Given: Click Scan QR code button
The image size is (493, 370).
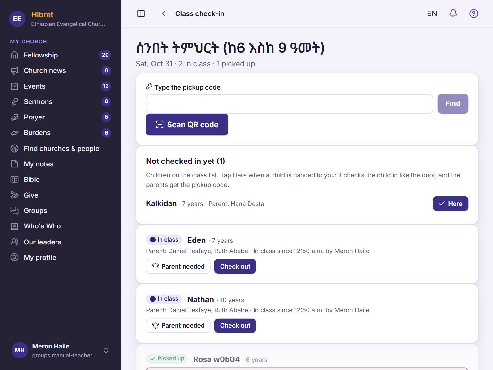Looking at the screenshot, I should pos(187,125).
